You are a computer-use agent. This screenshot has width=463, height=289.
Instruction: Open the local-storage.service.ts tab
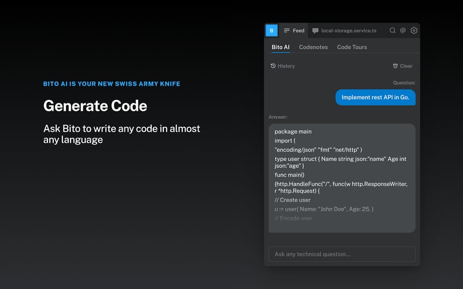point(344,31)
